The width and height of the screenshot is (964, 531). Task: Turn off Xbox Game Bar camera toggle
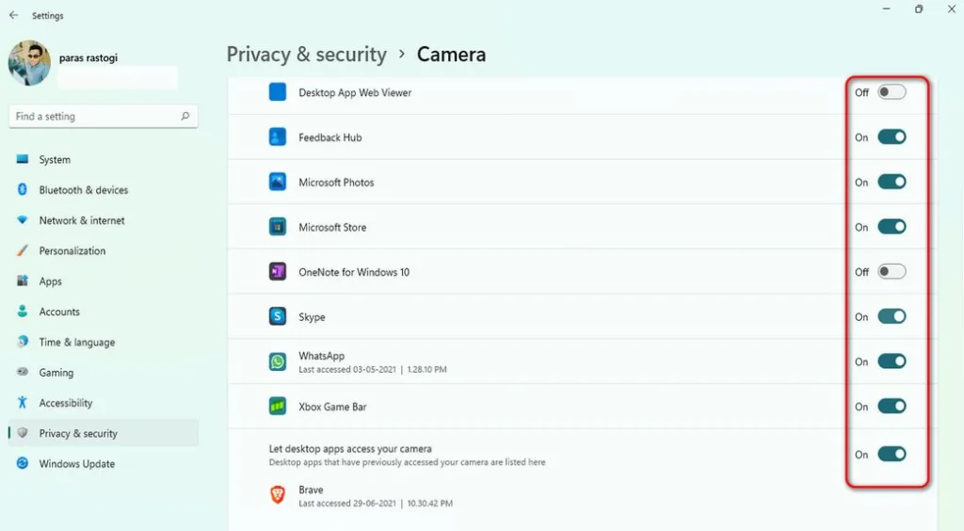(x=892, y=406)
